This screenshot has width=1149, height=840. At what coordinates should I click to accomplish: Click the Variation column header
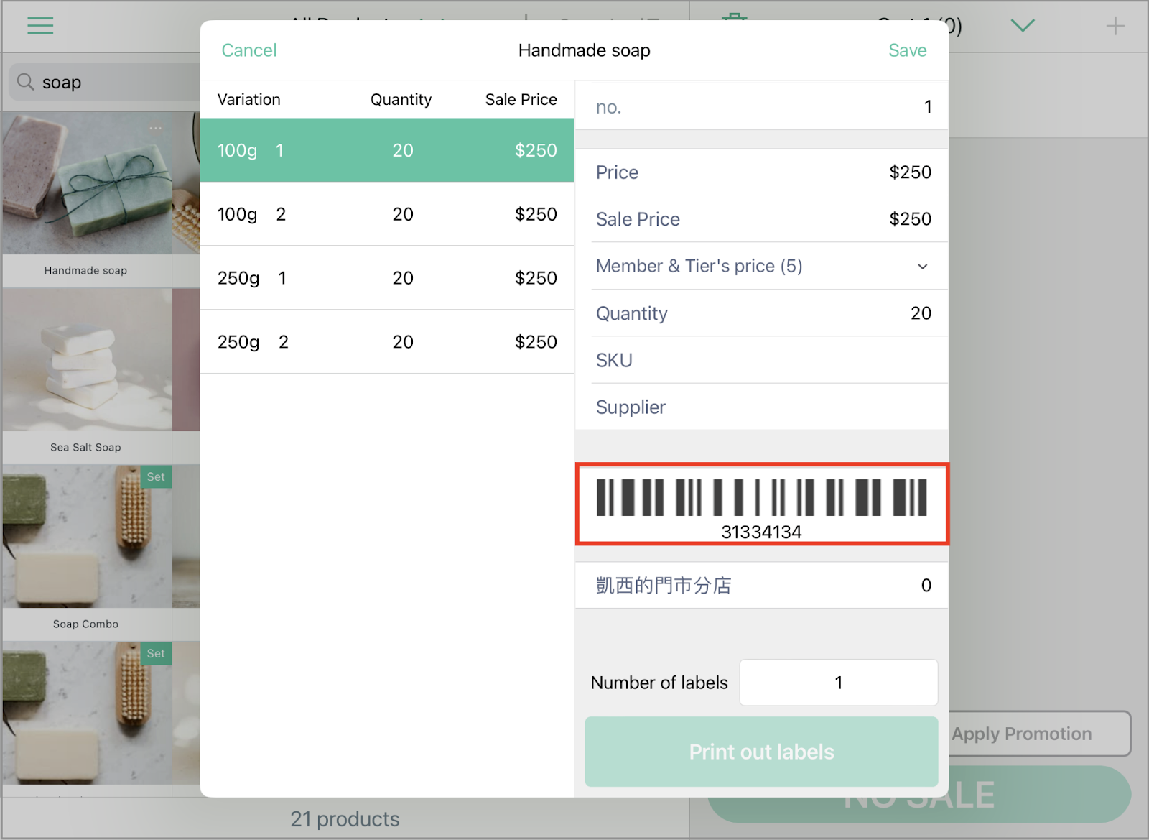[x=248, y=99]
